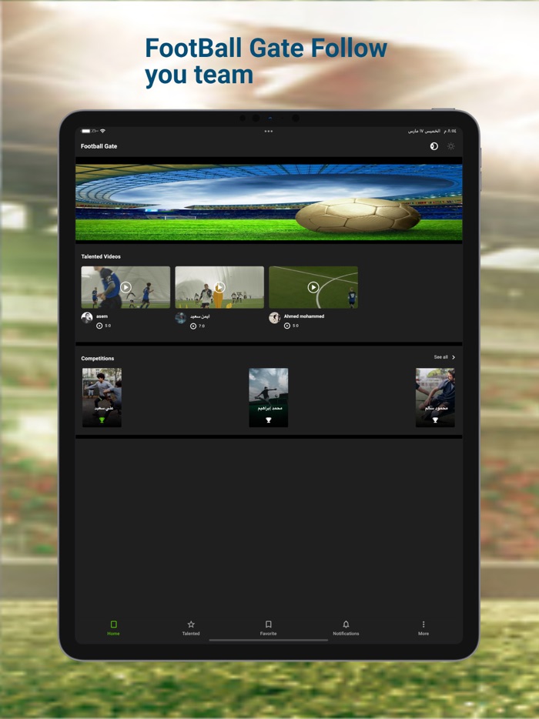
Task: Click trophy icon on محمد إبراهيم card
Action: pos(269,420)
